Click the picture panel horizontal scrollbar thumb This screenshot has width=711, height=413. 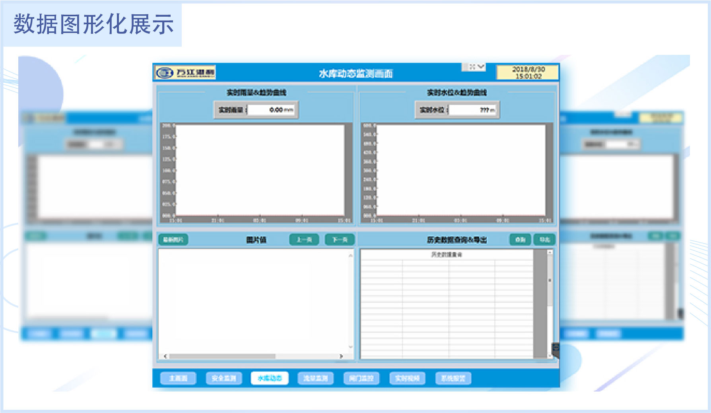[x=222, y=357]
